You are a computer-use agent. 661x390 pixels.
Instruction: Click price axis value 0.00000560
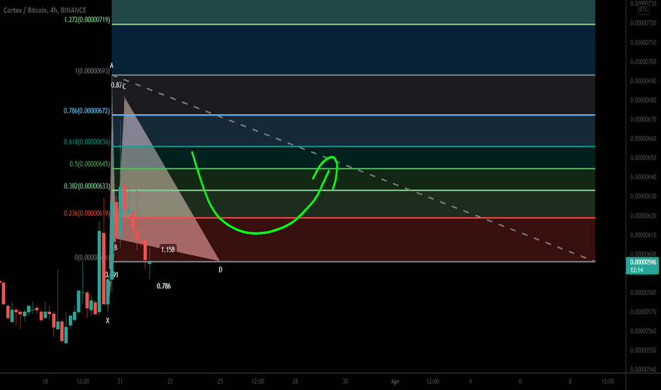click(643, 331)
